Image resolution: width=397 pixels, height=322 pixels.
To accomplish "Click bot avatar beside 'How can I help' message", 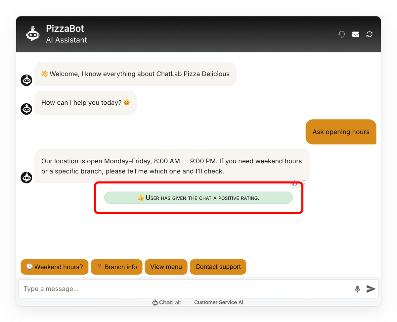I will pos(26,109).
